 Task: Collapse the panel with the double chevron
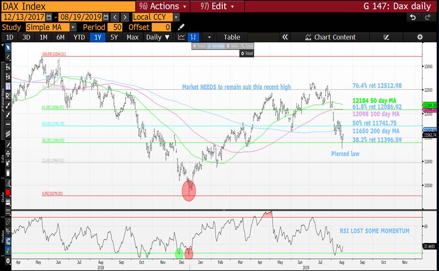(285, 37)
